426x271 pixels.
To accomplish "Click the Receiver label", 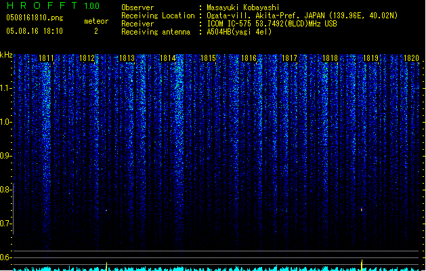I will (x=137, y=24).
